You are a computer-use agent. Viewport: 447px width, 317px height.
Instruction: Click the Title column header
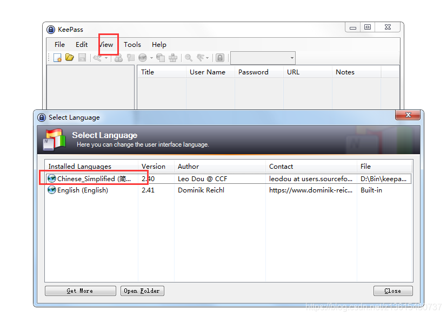click(x=162, y=72)
